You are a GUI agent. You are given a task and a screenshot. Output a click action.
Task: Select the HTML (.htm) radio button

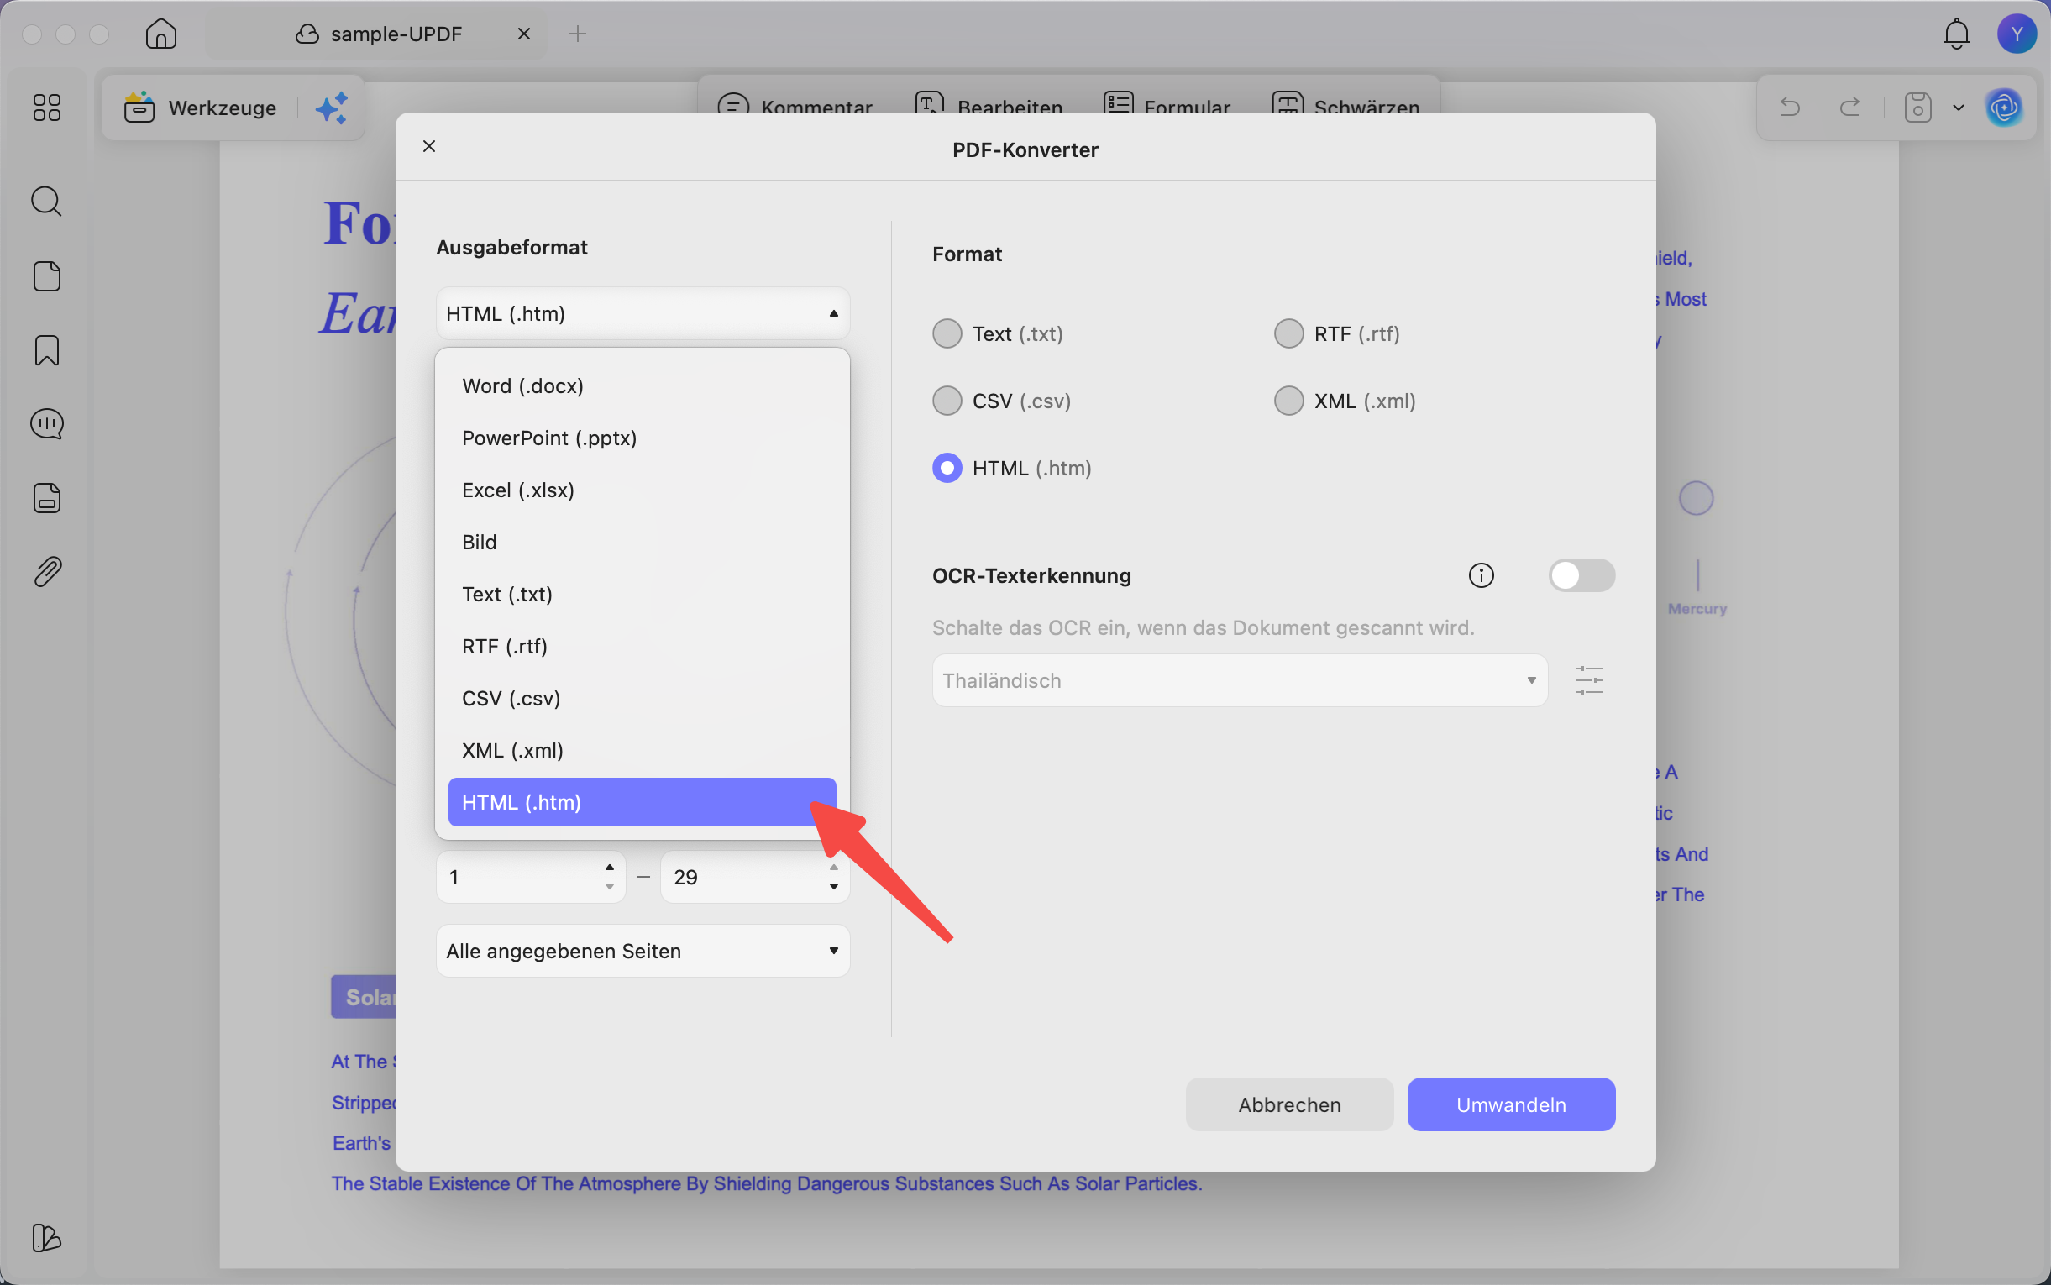[947, 468]
